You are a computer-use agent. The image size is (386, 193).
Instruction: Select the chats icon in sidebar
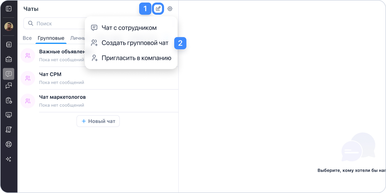pos(9,74)
